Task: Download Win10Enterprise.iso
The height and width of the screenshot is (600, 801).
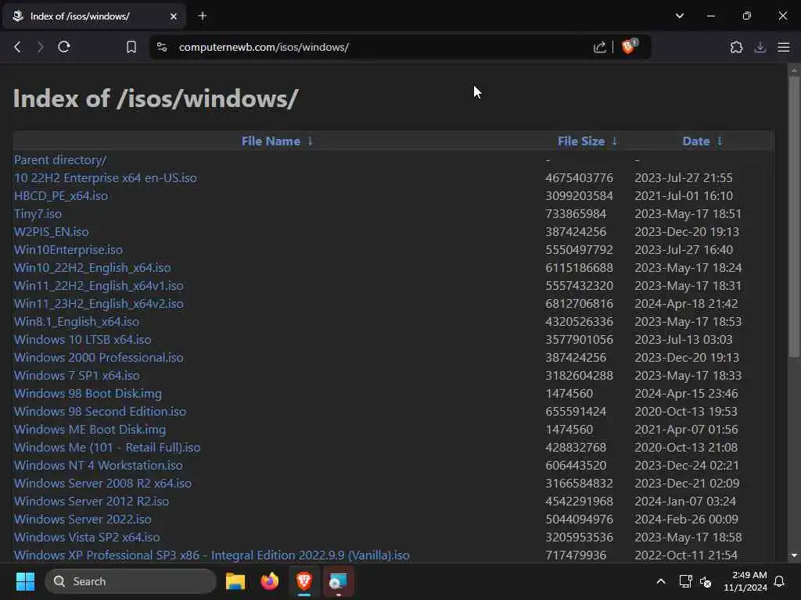Action: click(x=68, y=249)
